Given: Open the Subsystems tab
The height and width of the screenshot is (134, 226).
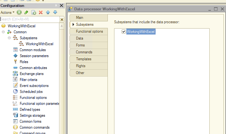Looking at the screenshot, I should click(89, 24).
